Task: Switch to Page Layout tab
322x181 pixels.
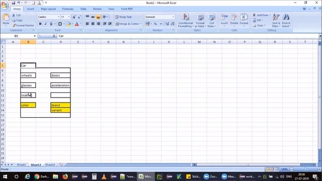Action: click(48, 9)
